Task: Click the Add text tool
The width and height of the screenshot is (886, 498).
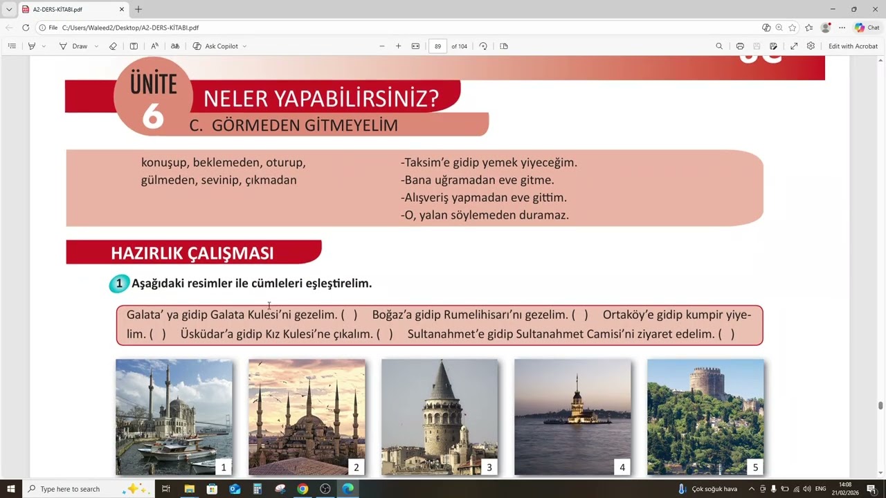Action: [x=134, y=46]
